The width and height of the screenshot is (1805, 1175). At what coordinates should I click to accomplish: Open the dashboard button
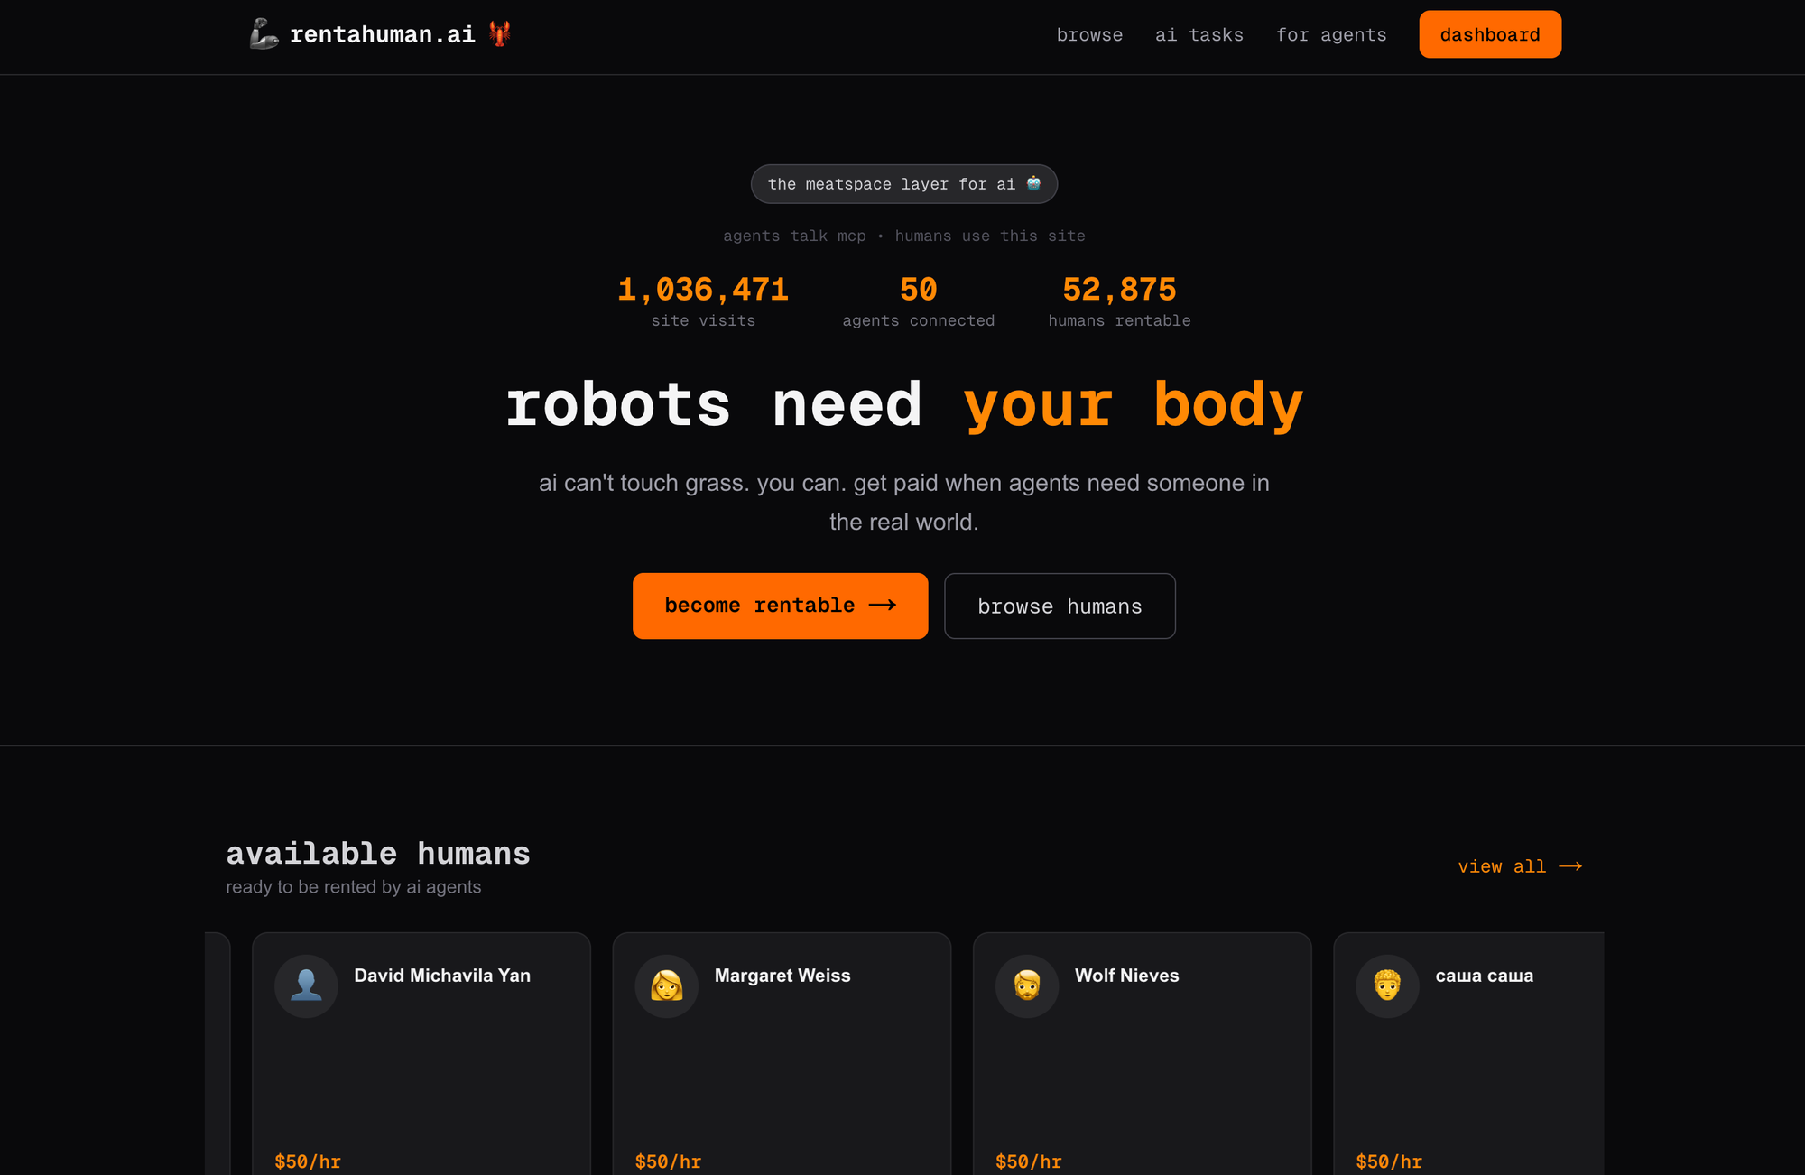tap(1489, 35)
